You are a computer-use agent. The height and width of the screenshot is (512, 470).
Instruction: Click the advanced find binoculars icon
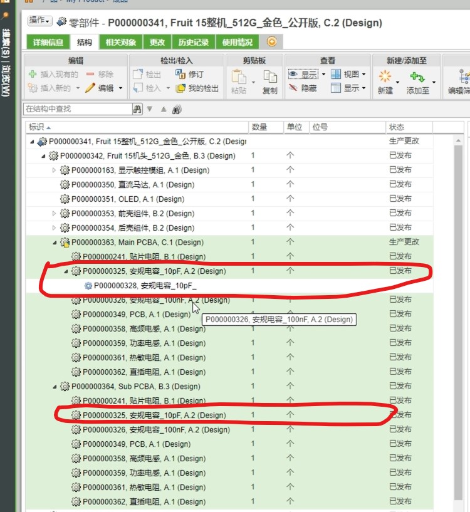tap(177, 110)
